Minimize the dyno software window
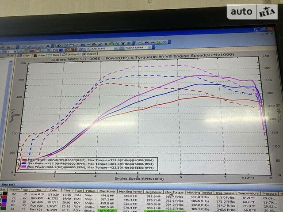Image resolution: width=283 pixels, height=212 pixels. 257,30
